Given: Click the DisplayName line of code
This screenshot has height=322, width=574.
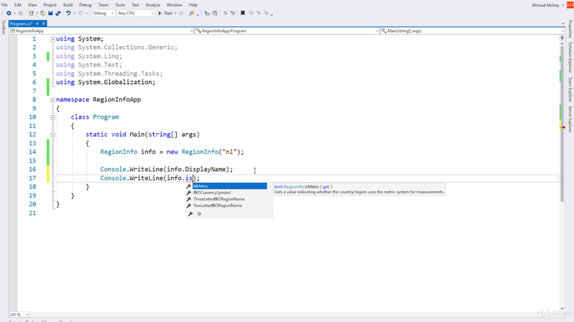Looking at the screenshot, I should 167,169.
